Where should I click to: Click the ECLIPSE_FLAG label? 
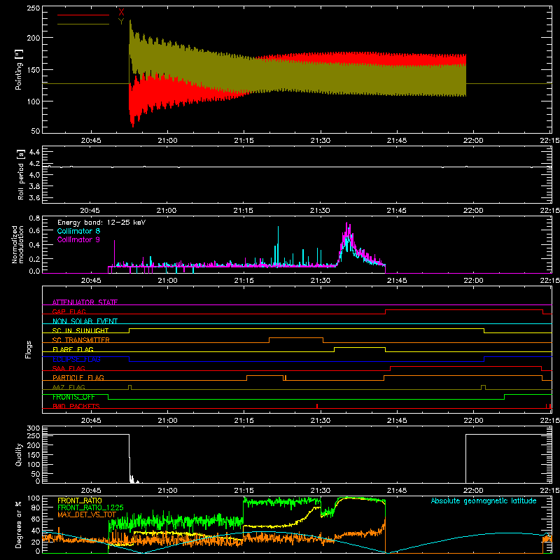[x=76, y=359]
